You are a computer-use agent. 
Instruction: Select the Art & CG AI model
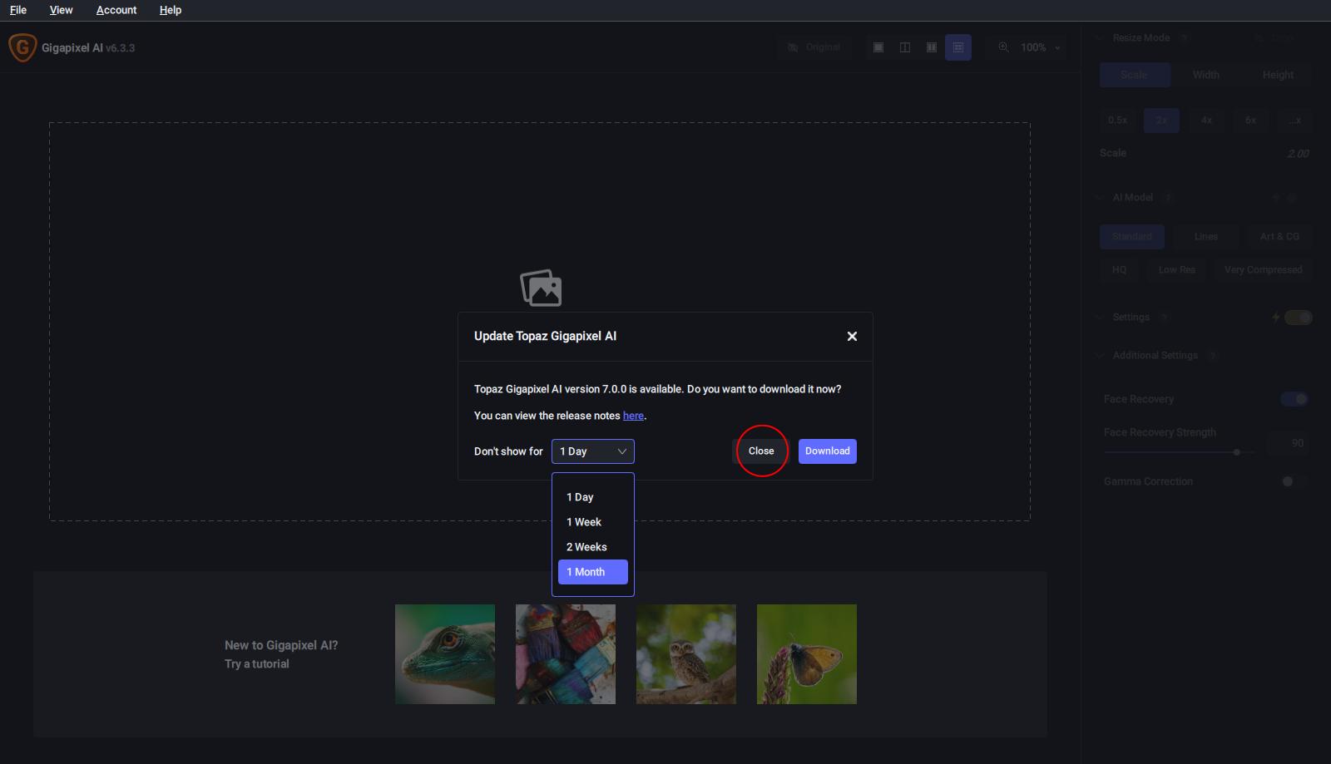point(1279,237)
